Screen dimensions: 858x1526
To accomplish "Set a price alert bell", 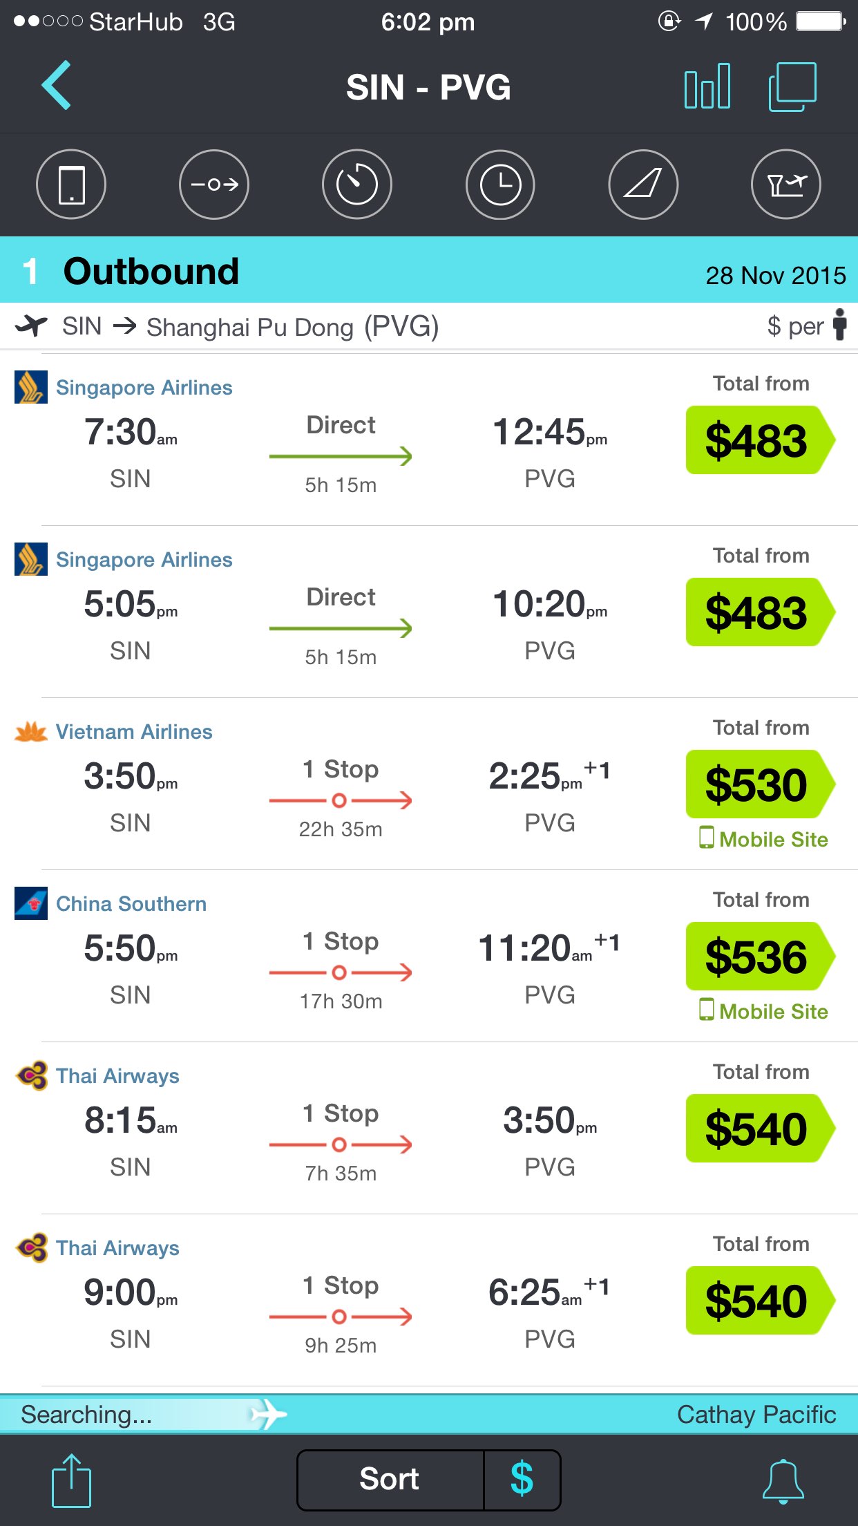I will (x=783, y=1480).
